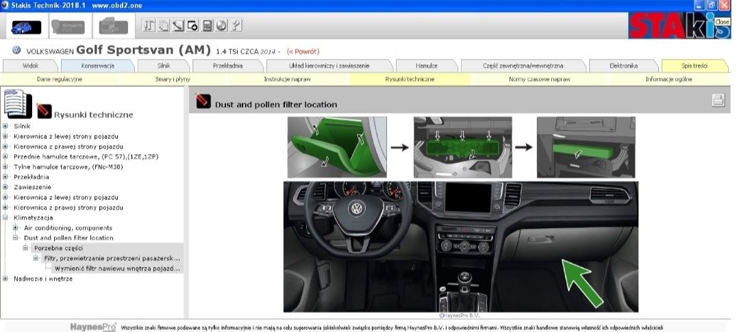Open the greyed Smart Fix module
Image resolution: width=739 pixels, height=332 pixels.
pyautogui.click(x=68, y=27)
